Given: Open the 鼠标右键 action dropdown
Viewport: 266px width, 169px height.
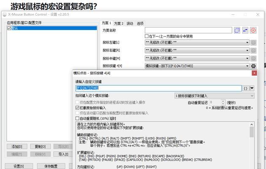Looking at the screenshot, I should (197, 50).
